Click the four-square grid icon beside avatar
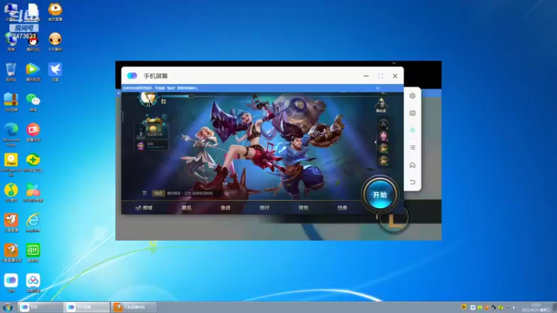557x313 pixels. coord(164,102)
